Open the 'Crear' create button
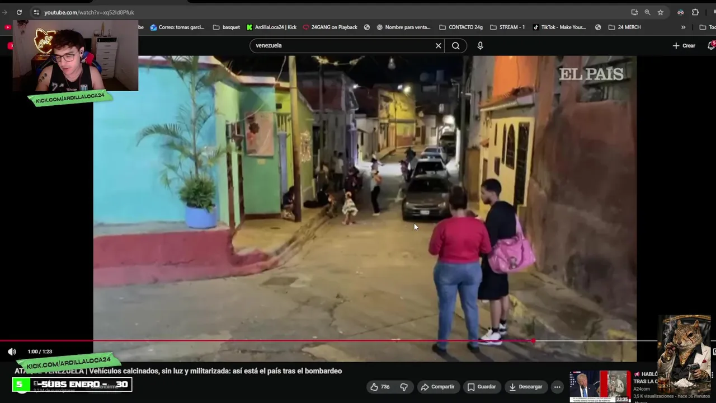This screenshot has height=403, width=716. [684, 46]
